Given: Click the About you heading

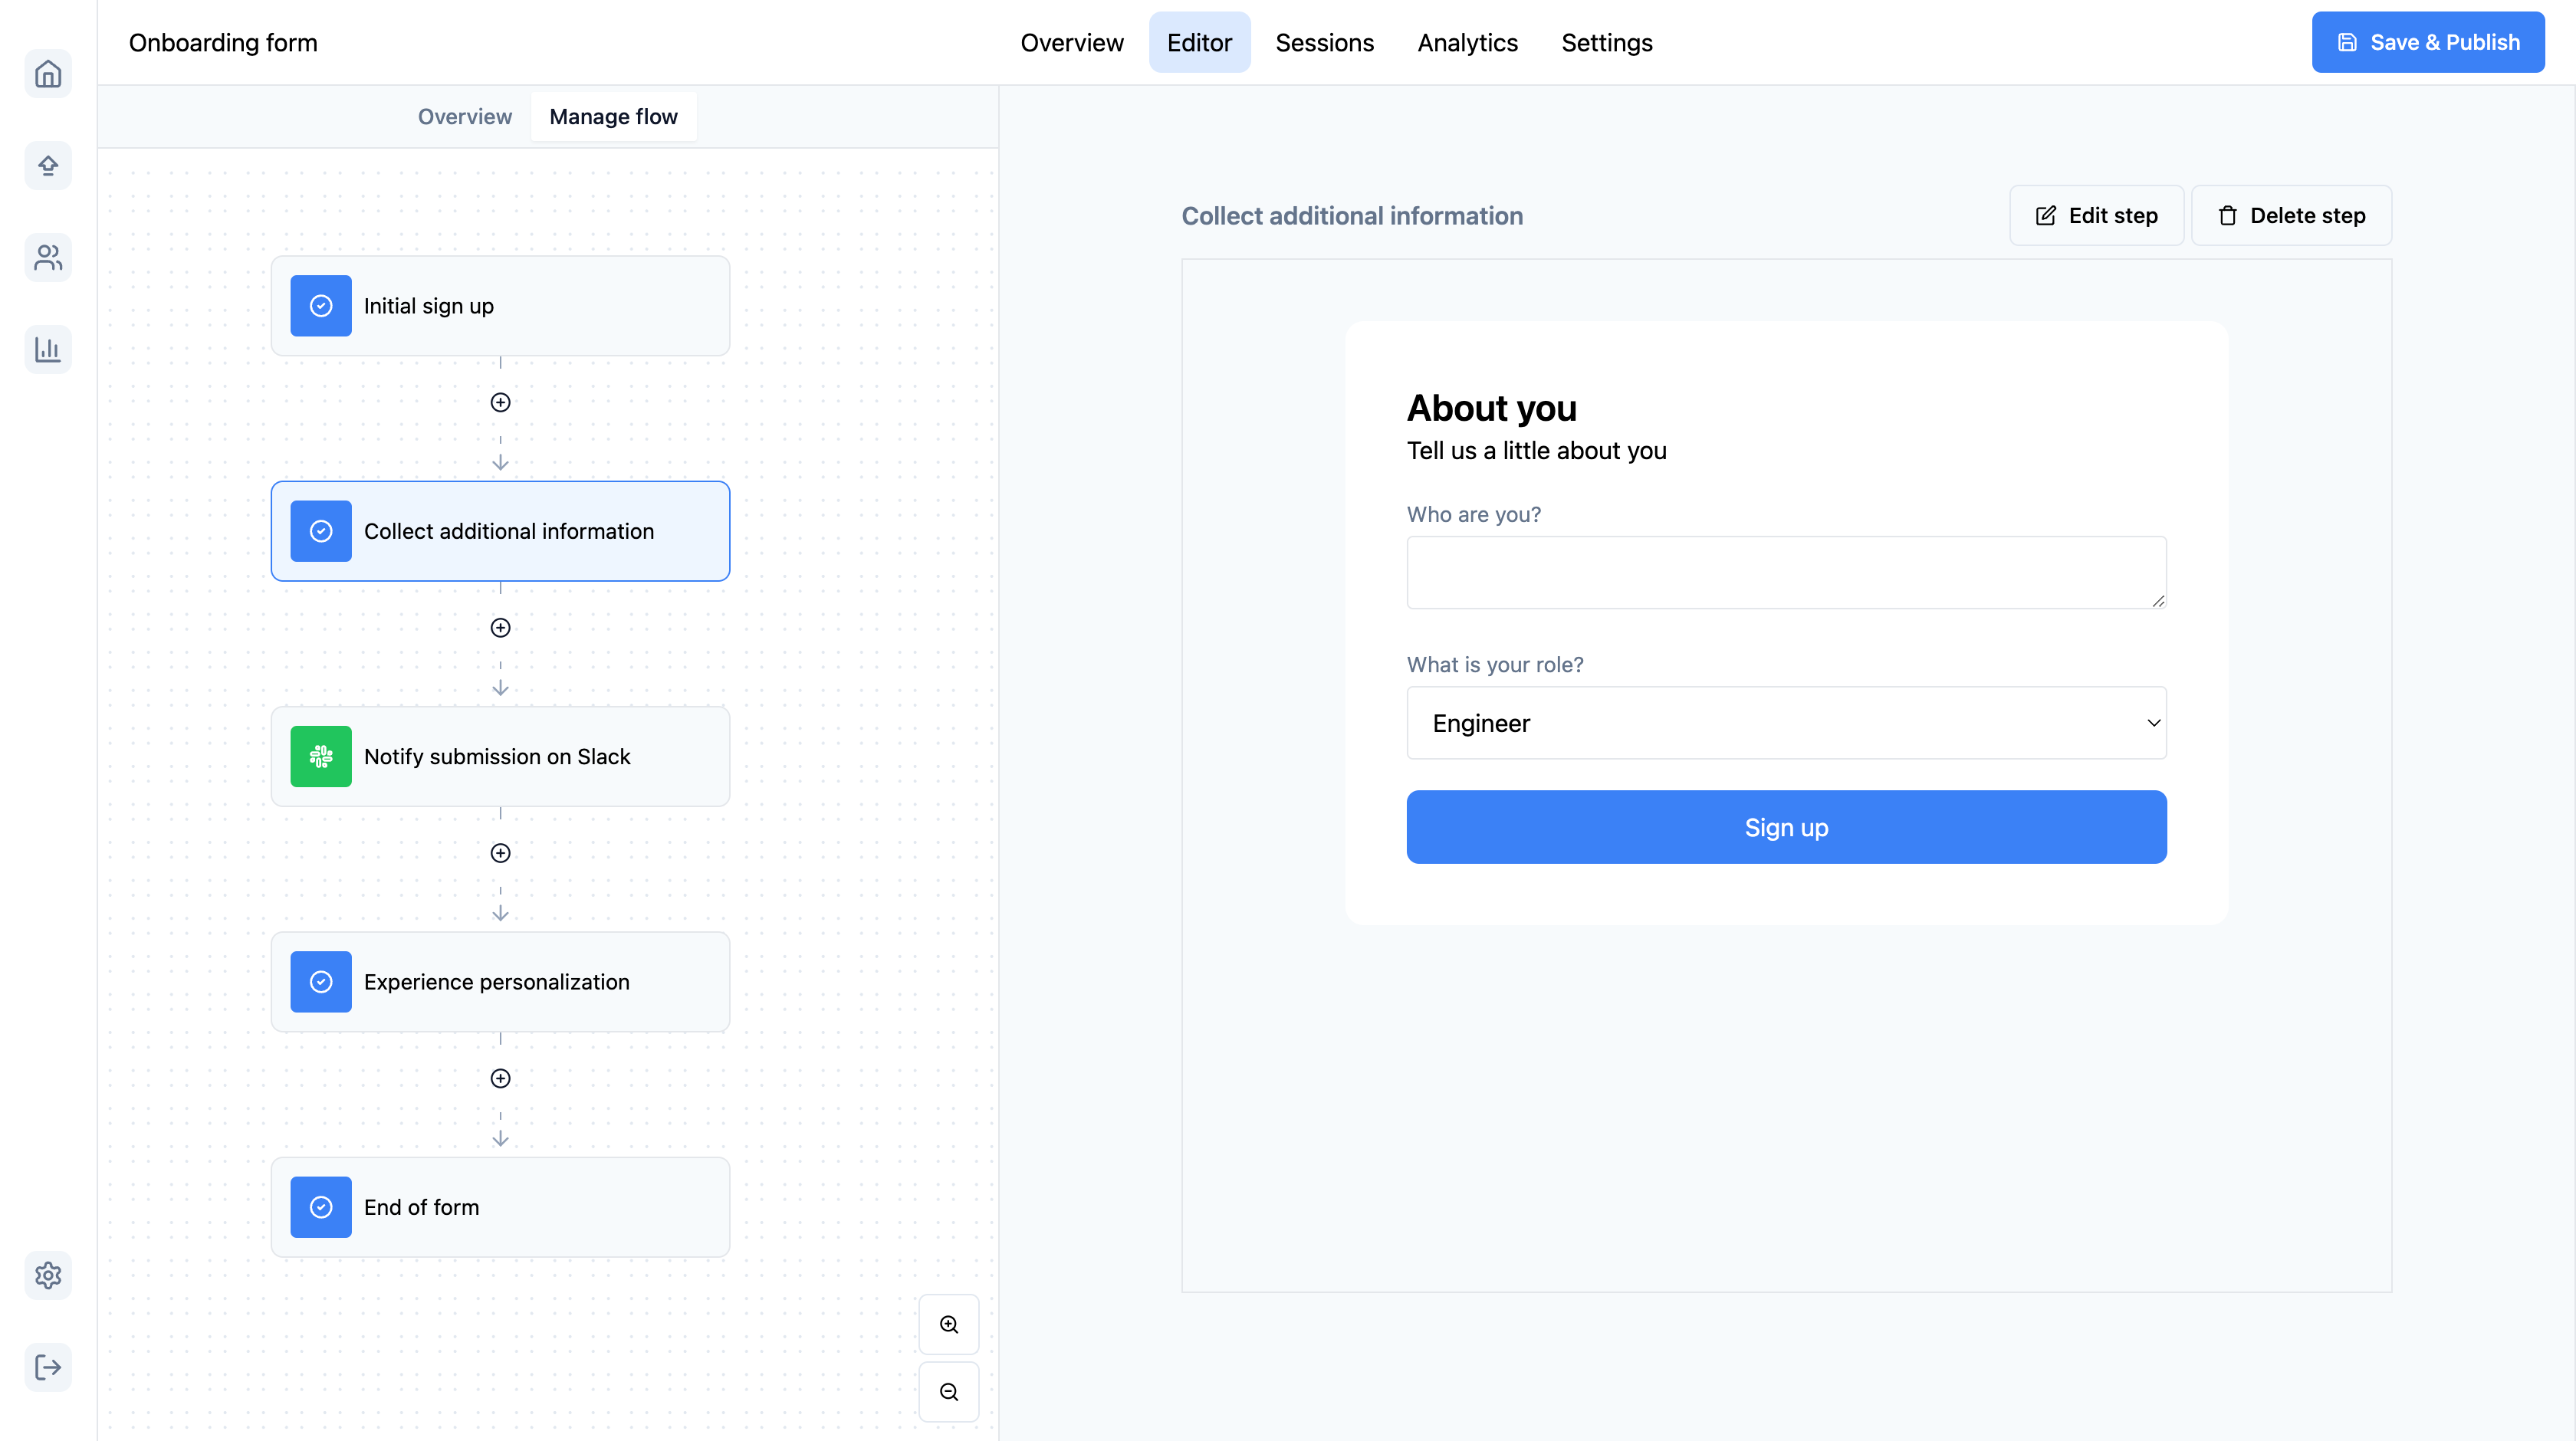Looking at the screenshot, I should pos(1491,408).
